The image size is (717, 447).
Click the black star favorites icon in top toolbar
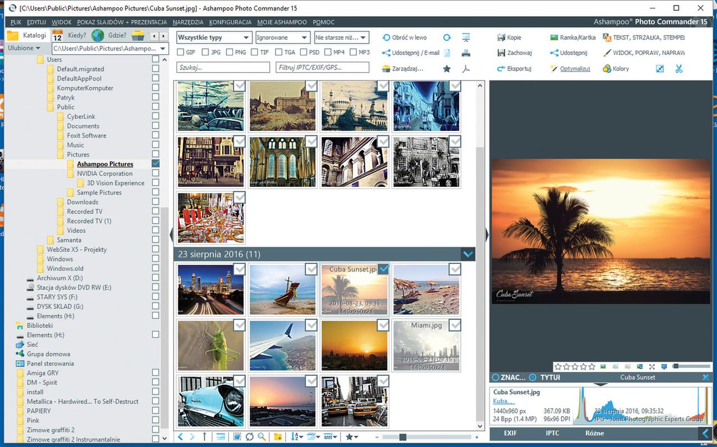point(446,69)
